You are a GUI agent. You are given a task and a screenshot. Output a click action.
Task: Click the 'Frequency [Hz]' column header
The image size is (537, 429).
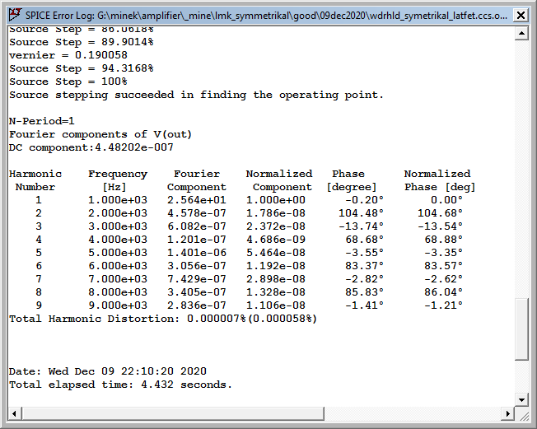(118, 180)
